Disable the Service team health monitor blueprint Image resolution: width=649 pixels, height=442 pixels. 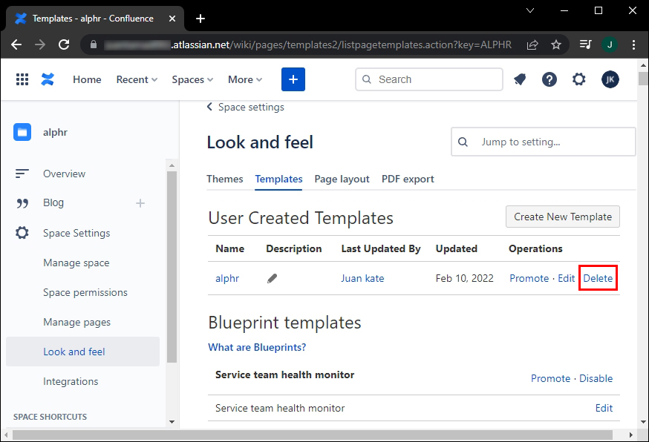coord(596,378)
